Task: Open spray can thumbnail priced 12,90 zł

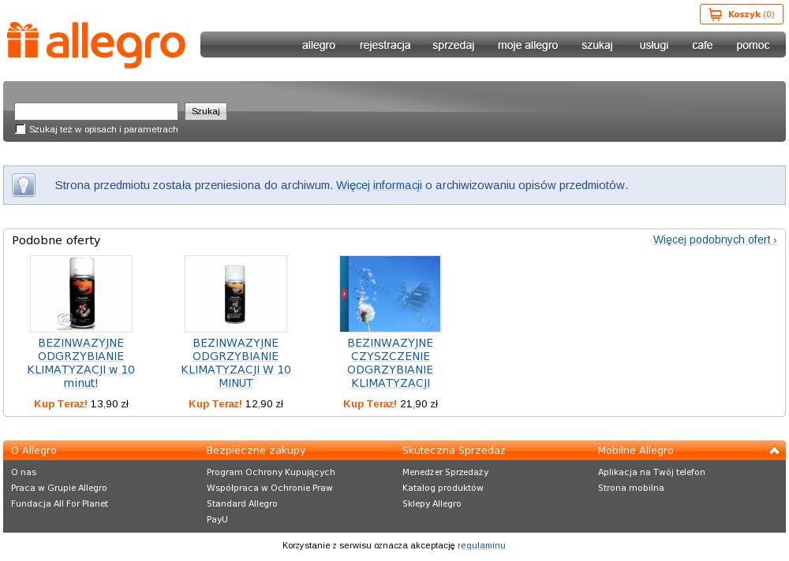Action: point(235,294)
